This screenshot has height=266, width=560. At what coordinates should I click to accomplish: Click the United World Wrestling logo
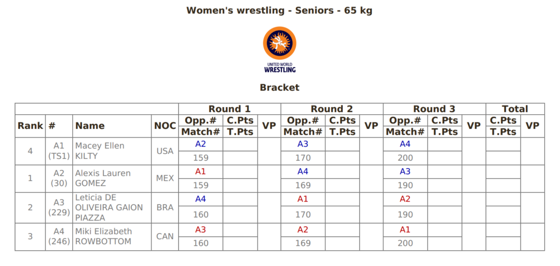pyautogui.click(x=279, y=50)
